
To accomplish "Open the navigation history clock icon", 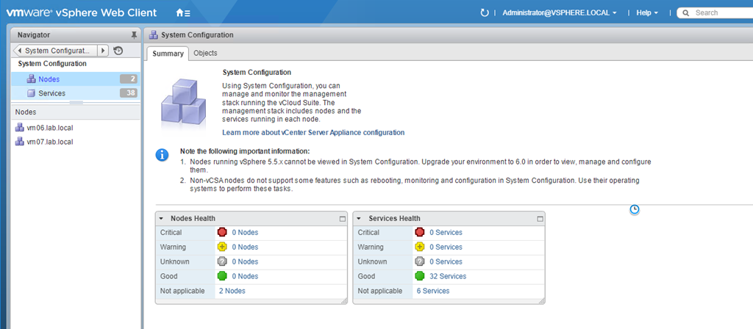I will tap(118, 51).
